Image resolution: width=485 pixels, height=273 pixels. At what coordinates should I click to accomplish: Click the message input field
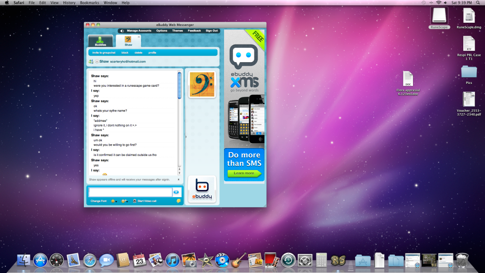click(x=130, y=192)
